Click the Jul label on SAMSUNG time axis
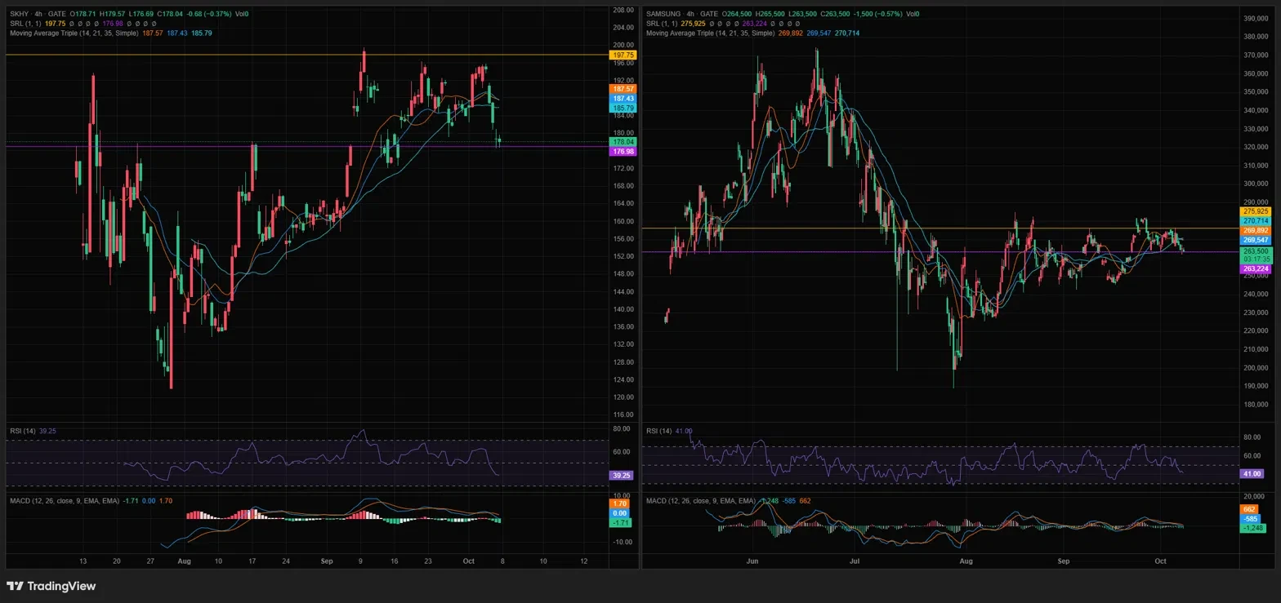 [855, 561]
